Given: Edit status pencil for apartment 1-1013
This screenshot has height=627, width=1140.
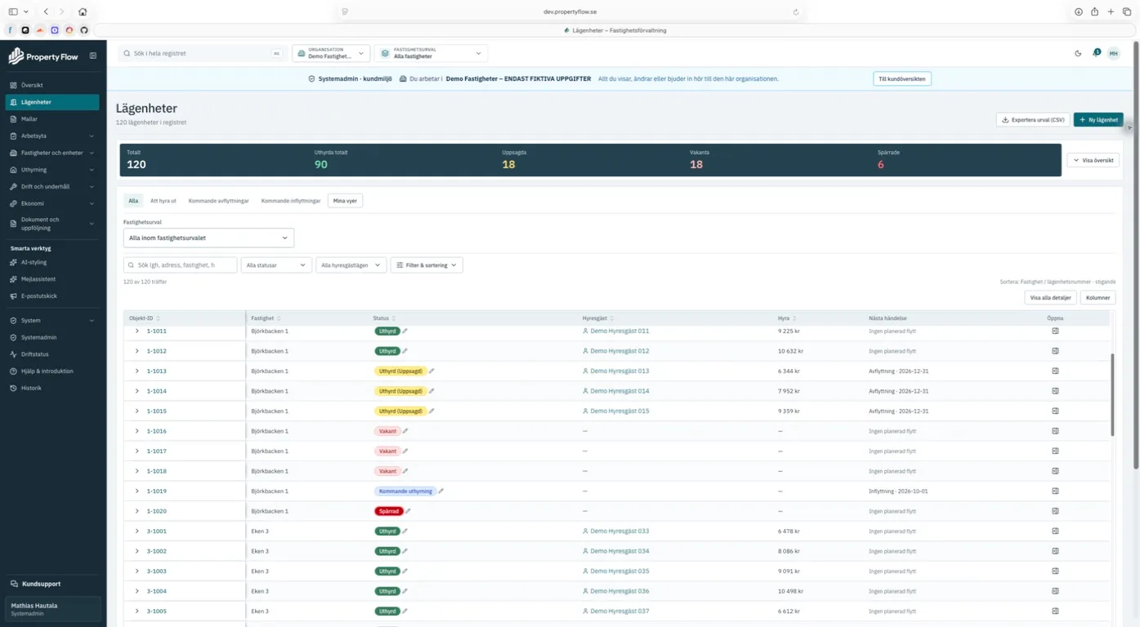Looking at the screenshot, I should [x=431, y=371].
